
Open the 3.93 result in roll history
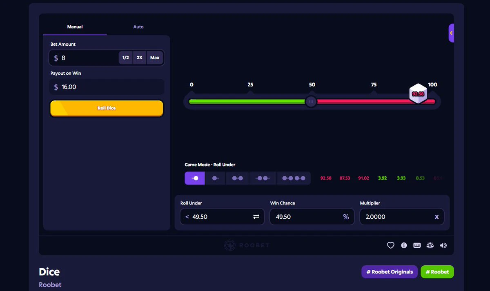pyautogui.click(x=401, y=178)
